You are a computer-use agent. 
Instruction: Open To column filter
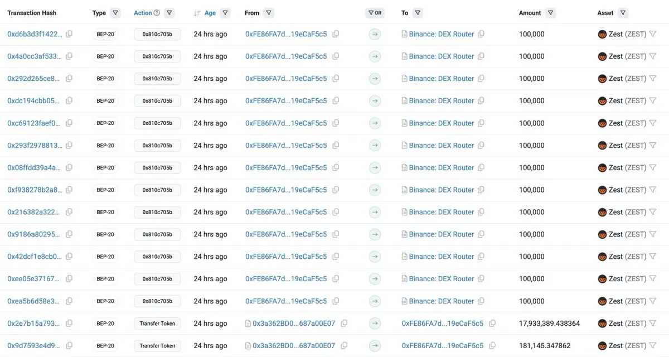[x=418, y=13]
